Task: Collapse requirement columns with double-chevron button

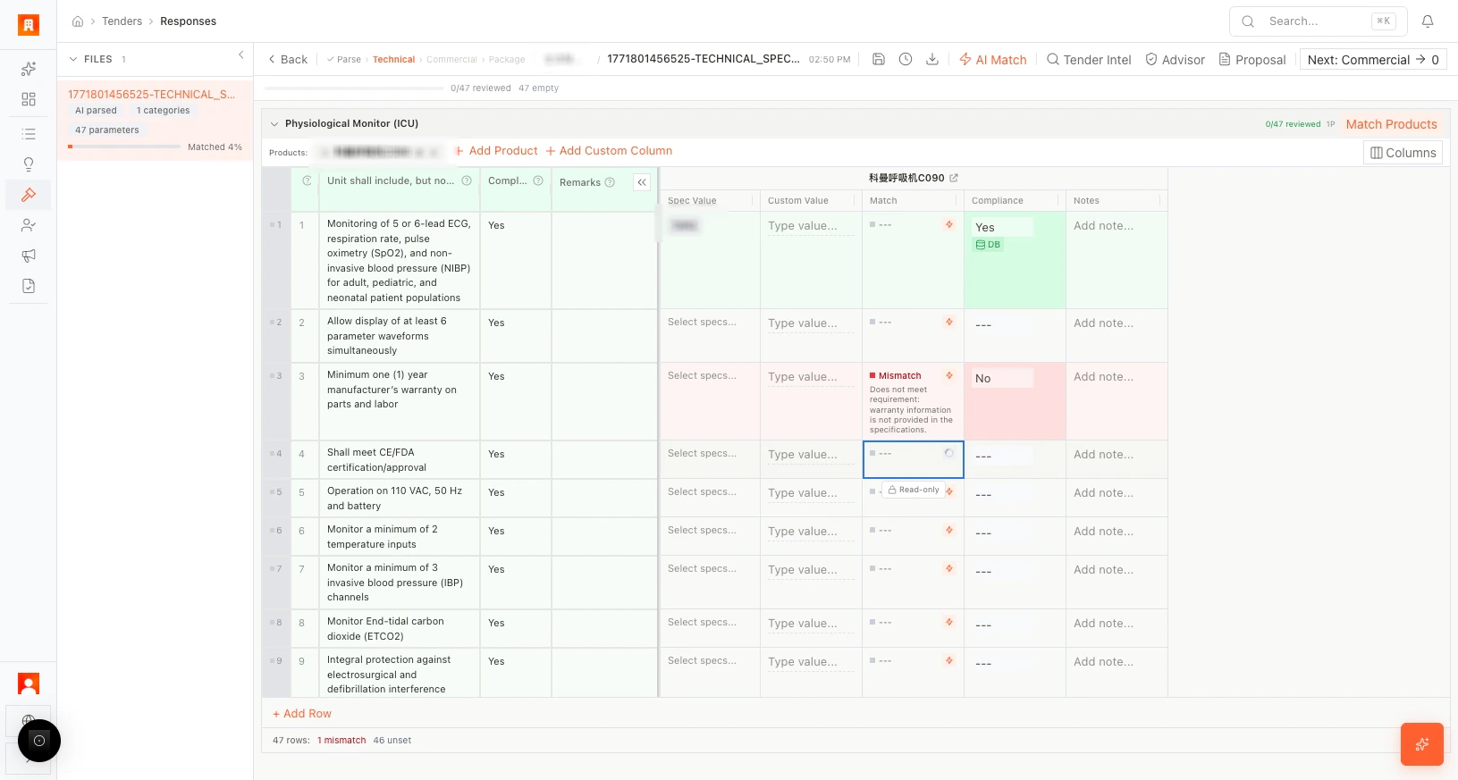Action: pyautogui.click(x=642, y=182)
